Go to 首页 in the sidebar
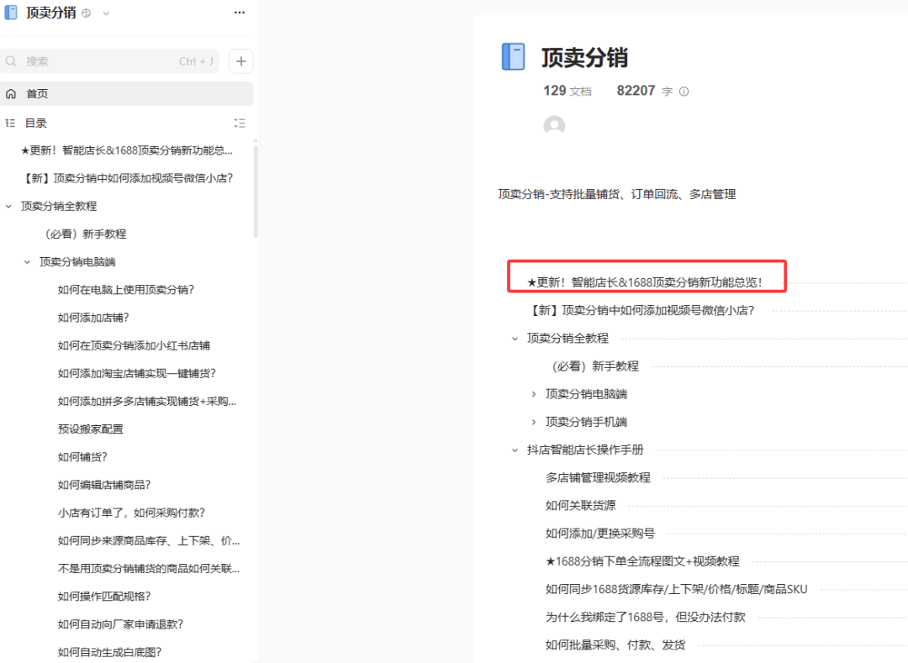 (x=127, y=94)
